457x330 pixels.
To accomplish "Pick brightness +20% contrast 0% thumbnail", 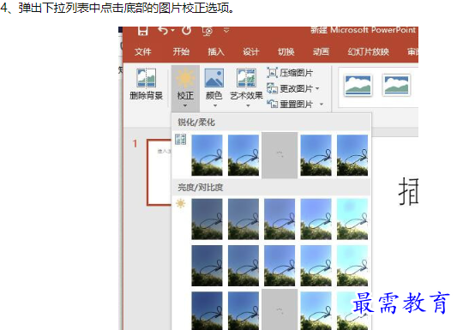I will click(x=316, y=310).
